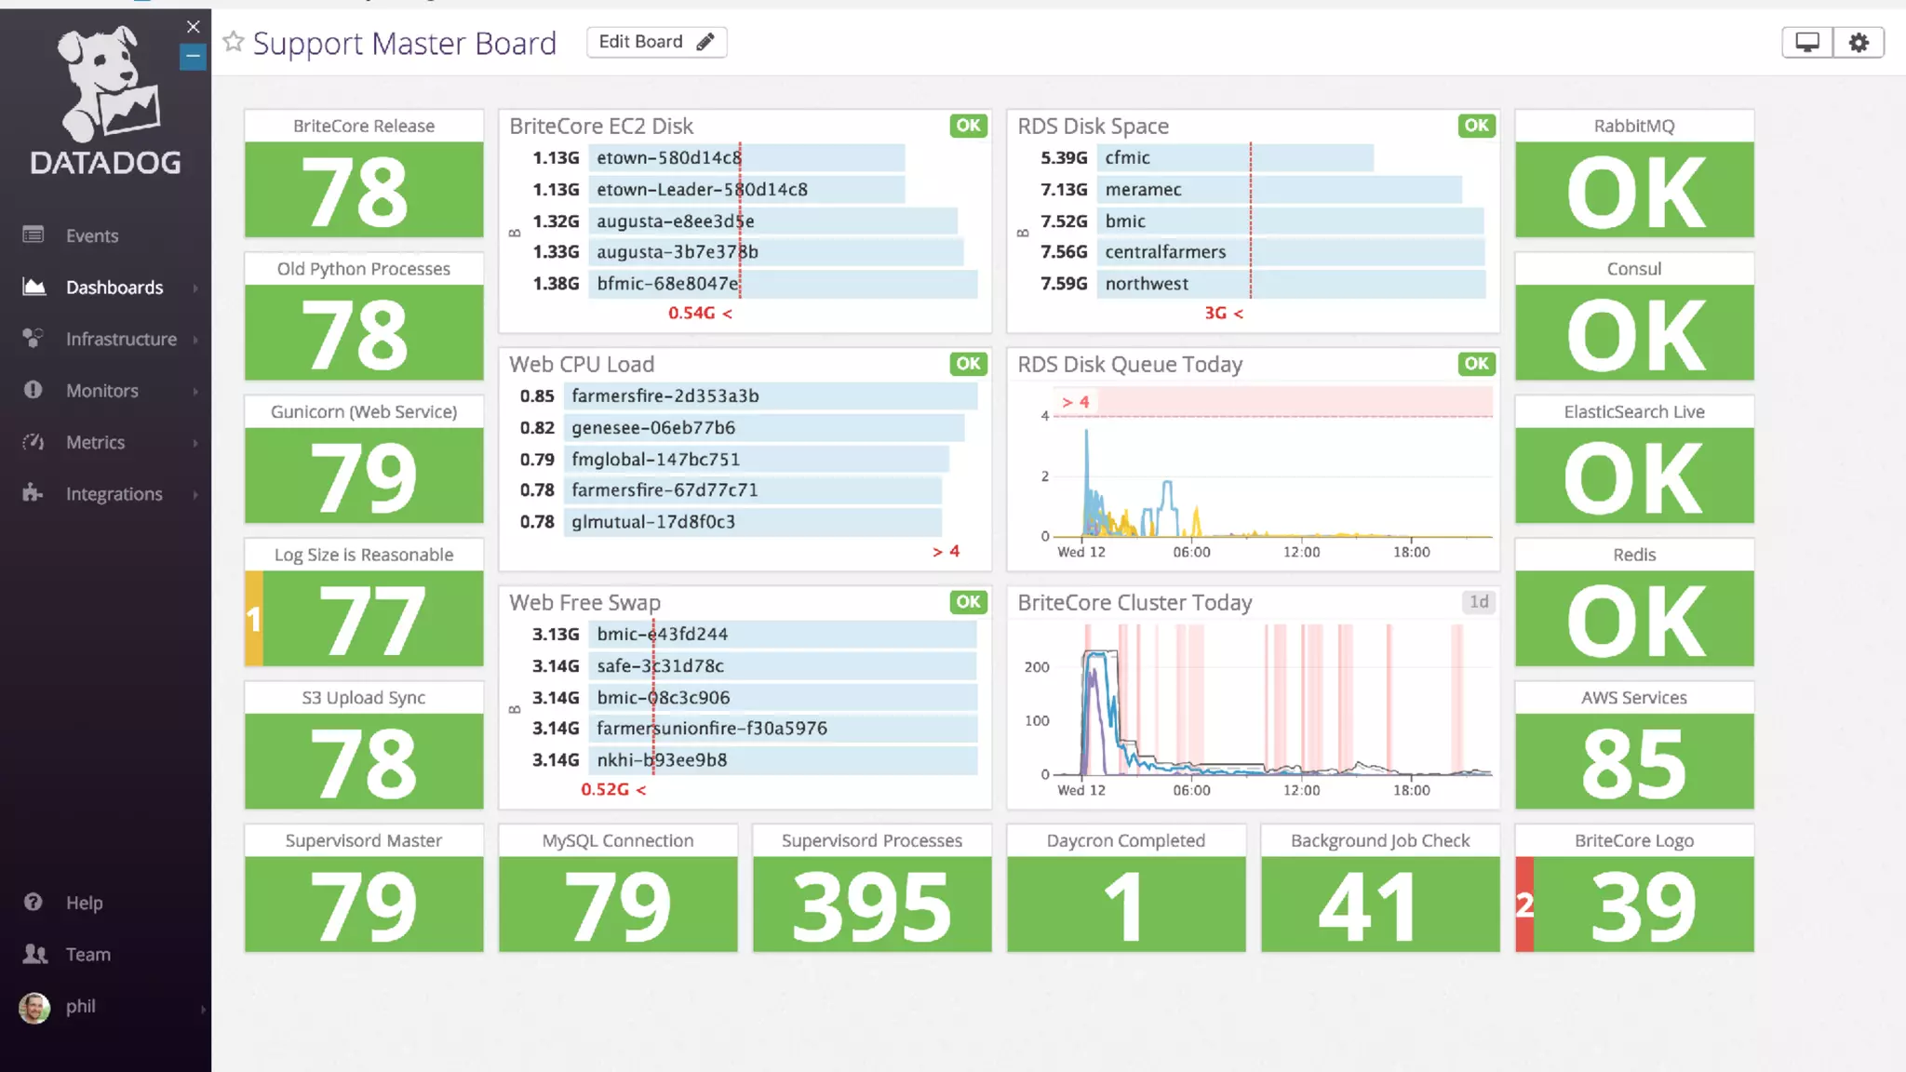The height and width of the screenshot is (1072, 1906).
Task: Click the Monitors alert icon
Action: (34, 390)
